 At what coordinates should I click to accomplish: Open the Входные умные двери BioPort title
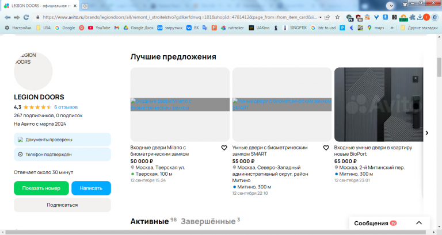373,151
